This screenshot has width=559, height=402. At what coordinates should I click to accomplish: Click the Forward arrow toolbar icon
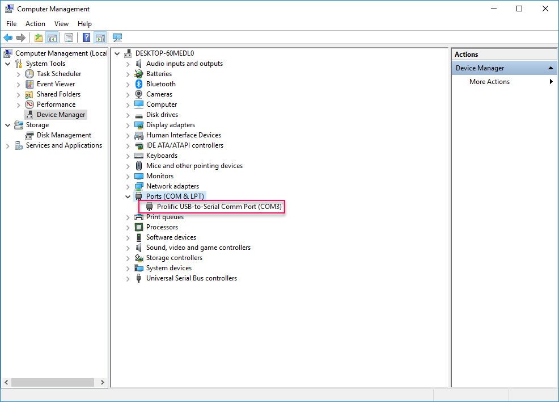click(21, 37)
